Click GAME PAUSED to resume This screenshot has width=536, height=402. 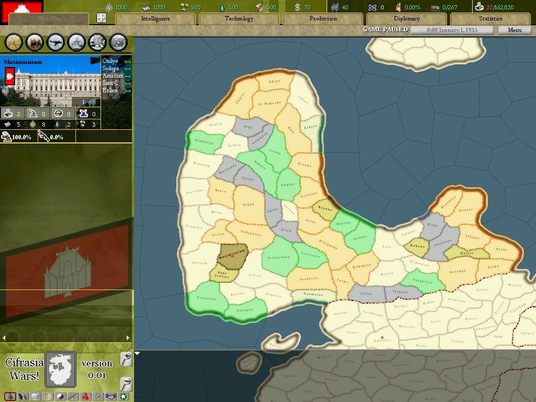[385, 30]
